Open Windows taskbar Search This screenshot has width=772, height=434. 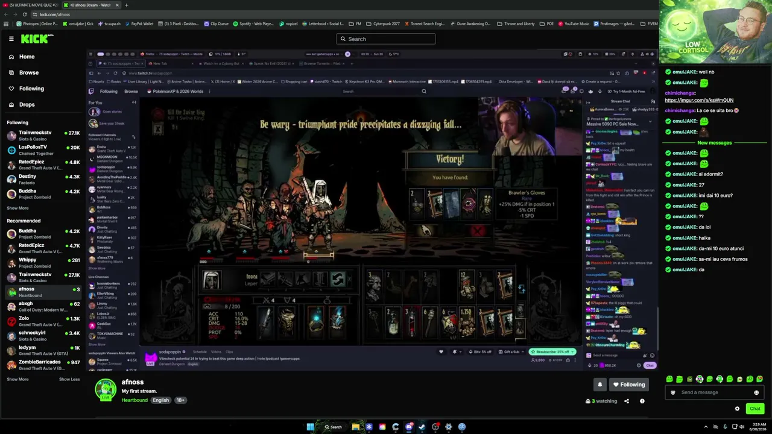334,427
